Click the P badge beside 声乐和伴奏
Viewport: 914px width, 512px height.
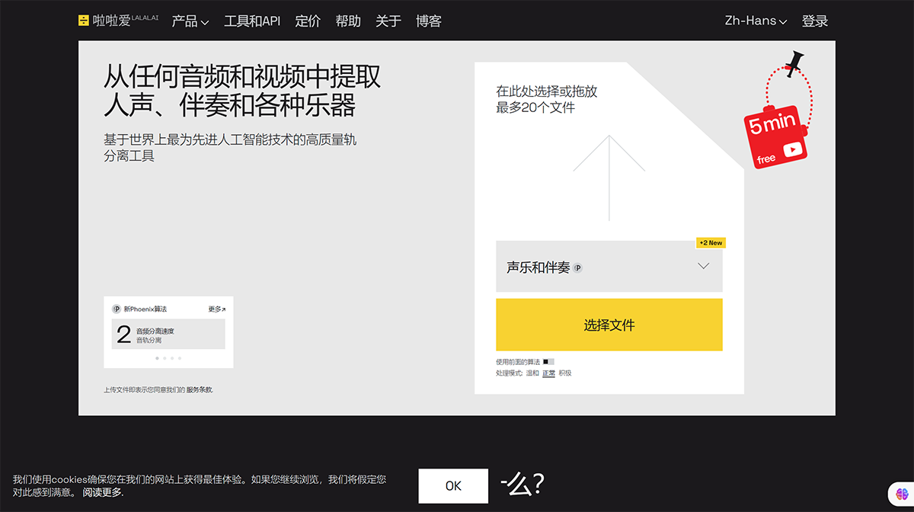click(577, 267)
